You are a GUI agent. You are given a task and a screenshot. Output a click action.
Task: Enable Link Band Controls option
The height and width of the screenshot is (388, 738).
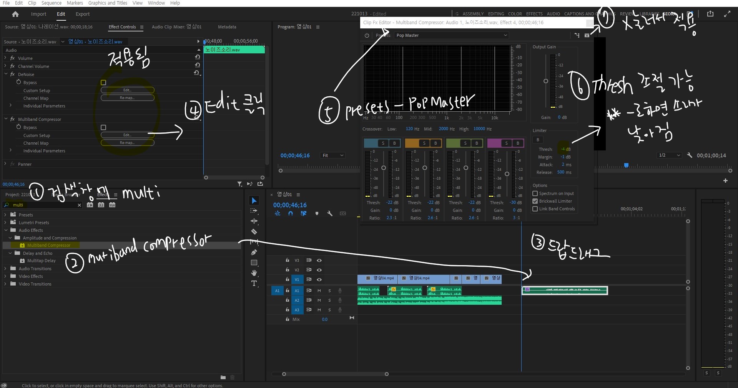click(535, 209)
